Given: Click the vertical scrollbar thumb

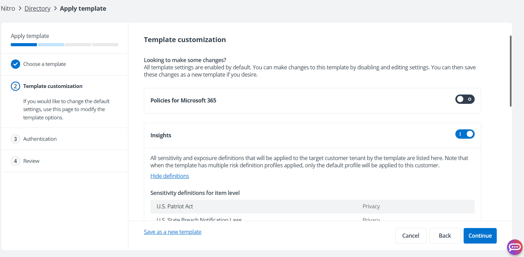Looking at the screenshot, I should coord(511,71).
